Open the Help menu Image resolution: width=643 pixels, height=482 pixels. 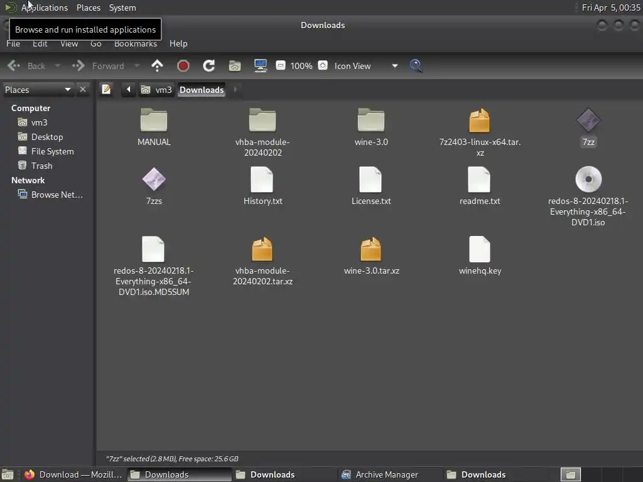178,43
